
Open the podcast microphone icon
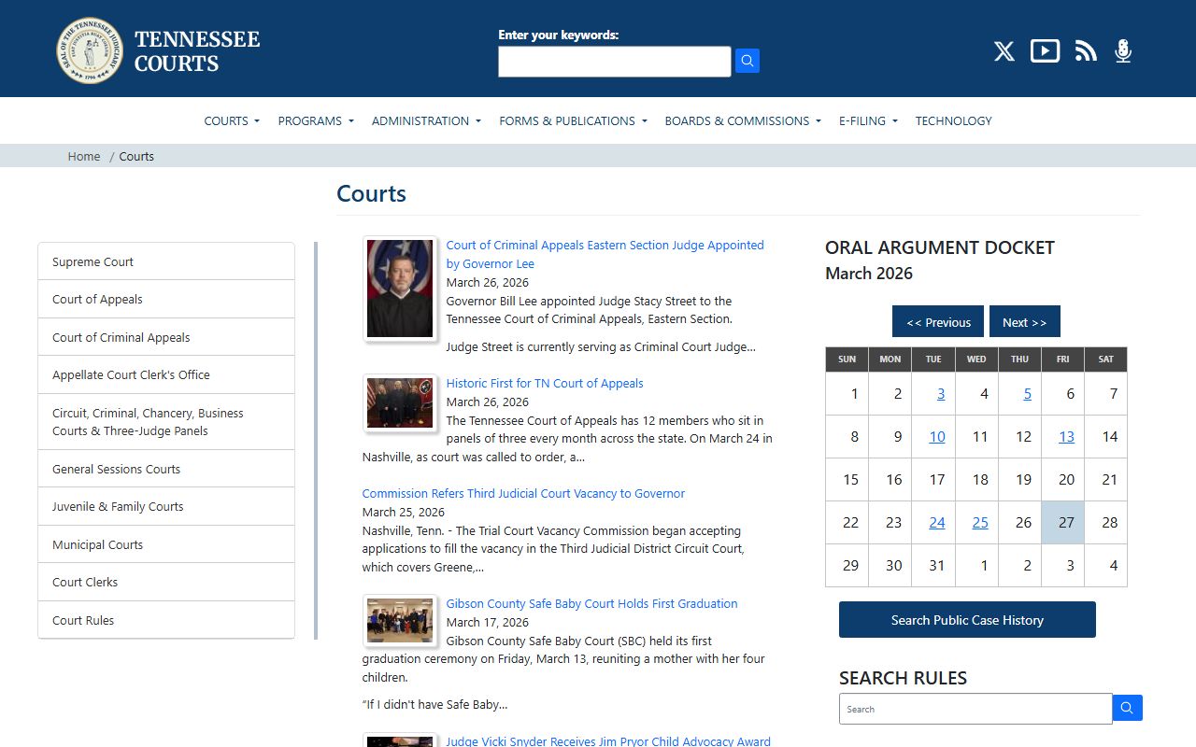pyautogui.click(x=1123, y=51)
